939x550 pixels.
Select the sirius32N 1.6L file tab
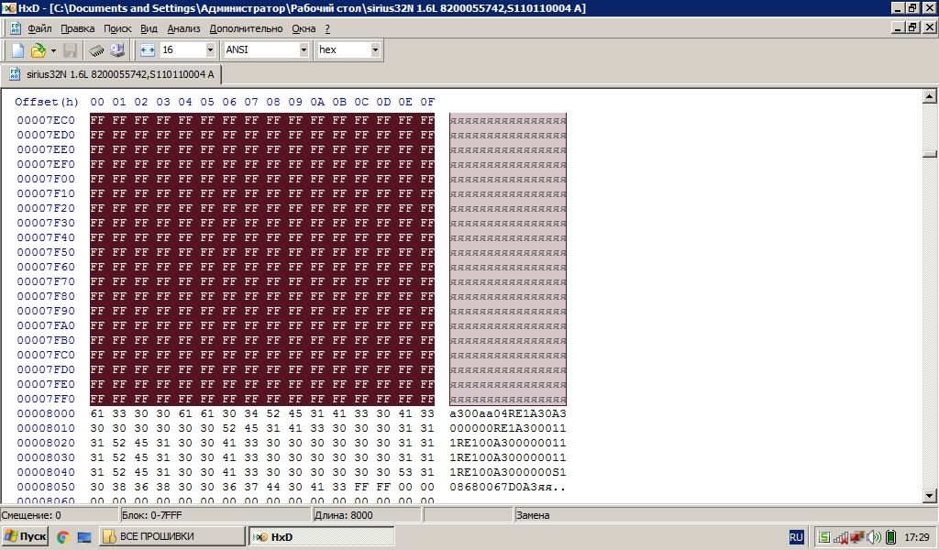click(111, 74)
